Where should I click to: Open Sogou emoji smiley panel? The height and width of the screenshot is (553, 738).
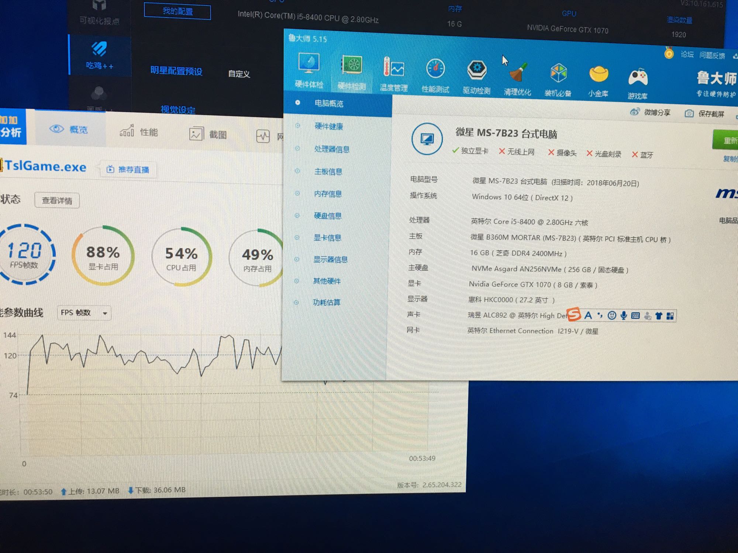click(612, 316)
